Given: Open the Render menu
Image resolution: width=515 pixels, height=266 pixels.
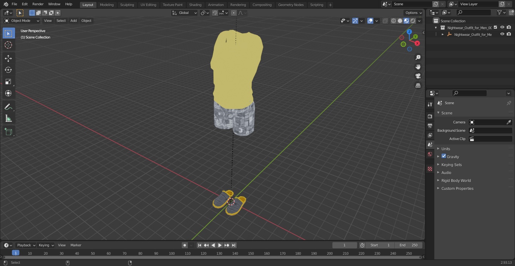Looking at the screenshot, I should click(x=38, y=4).
